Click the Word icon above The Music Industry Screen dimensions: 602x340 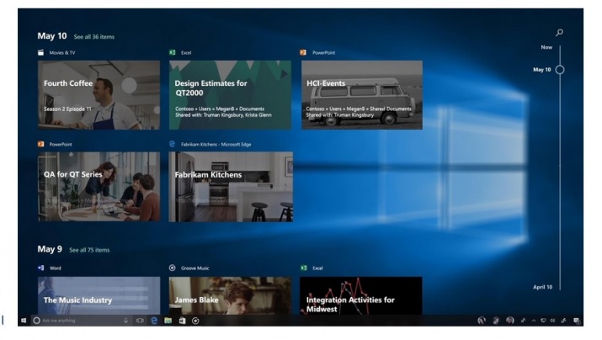pos(40,268)
